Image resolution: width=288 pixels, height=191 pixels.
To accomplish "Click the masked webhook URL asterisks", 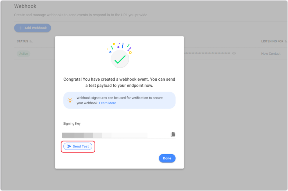I will [x=208, y=53].
